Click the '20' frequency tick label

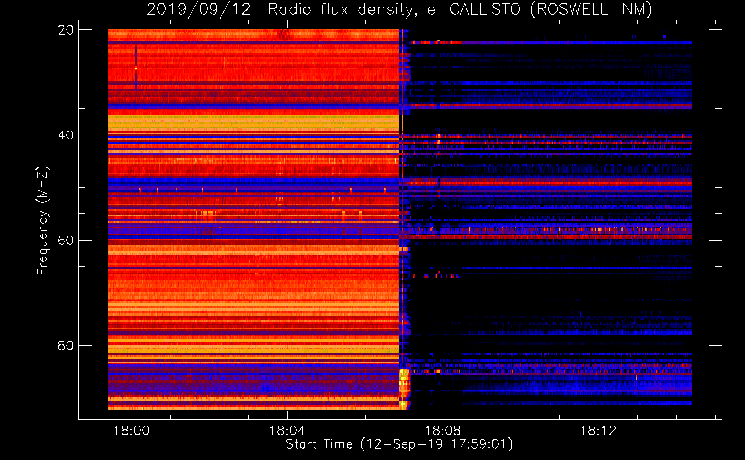[65, 30]
